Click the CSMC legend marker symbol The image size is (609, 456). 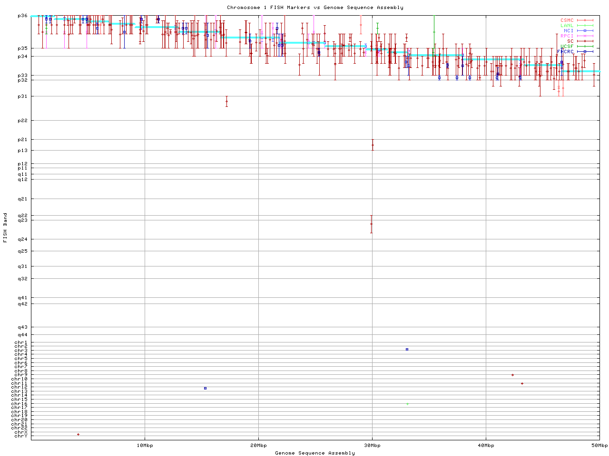coord(585,20)
